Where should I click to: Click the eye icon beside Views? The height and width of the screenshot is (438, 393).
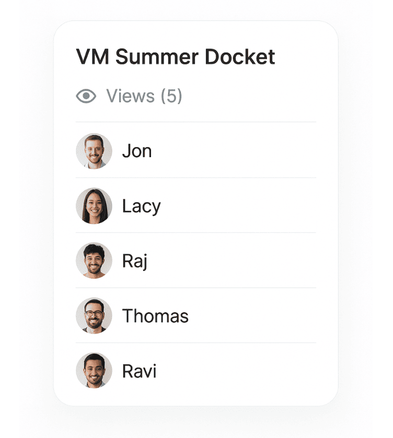86,96
